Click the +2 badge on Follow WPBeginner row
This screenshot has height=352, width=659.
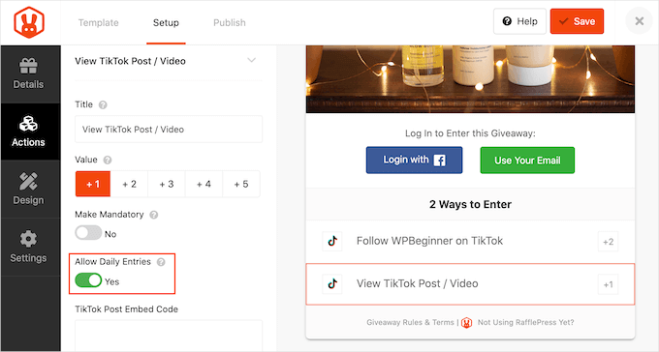pyautogui.click(x=609, y=242)
